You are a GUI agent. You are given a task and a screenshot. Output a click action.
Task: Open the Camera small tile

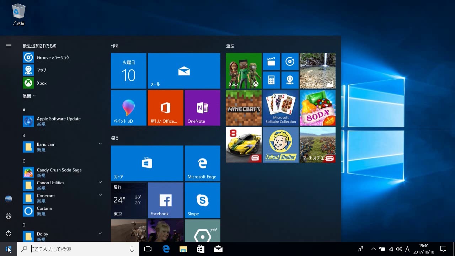[x=290, y=80]
